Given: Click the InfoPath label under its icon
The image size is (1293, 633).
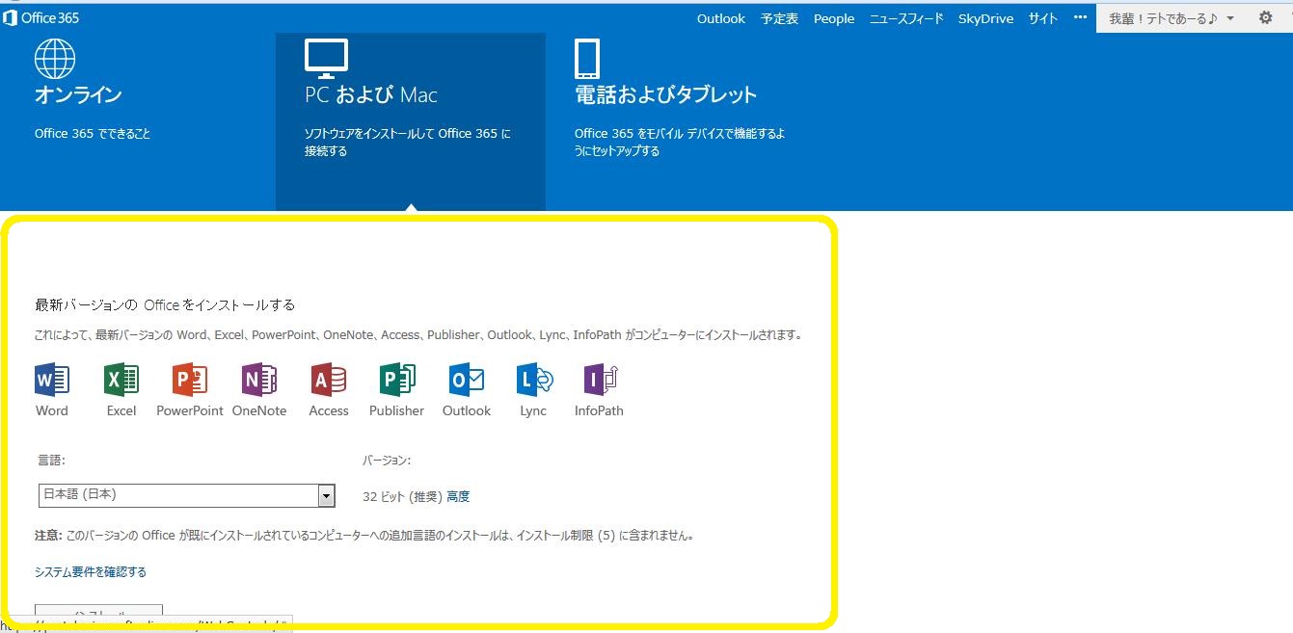Looking at the screenshot, I should (599, 410).
